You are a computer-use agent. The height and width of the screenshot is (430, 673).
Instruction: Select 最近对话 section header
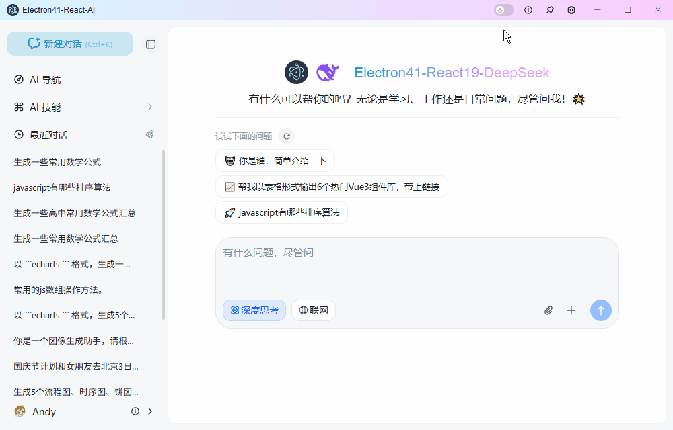click(x=48, y=135)
